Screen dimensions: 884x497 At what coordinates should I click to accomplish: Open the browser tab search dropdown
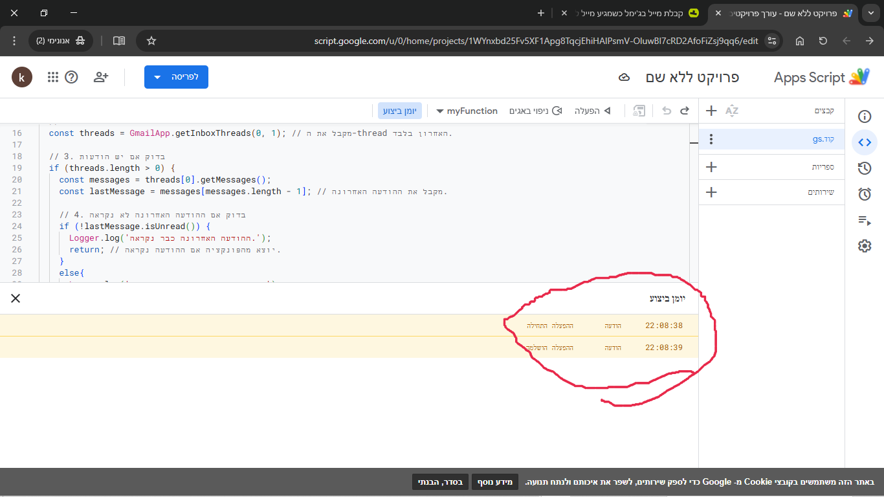pyautogui.click(x=870, y=13)
